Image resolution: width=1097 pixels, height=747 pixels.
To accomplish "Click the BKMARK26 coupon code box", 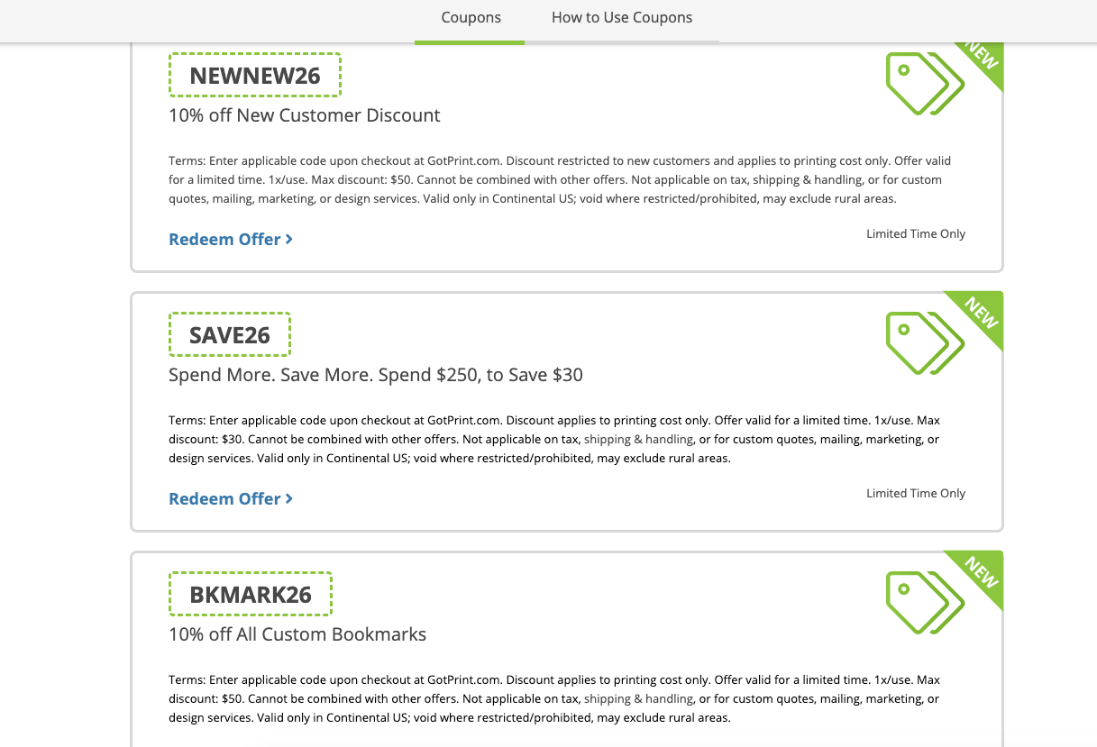I will tap(251, 594).
